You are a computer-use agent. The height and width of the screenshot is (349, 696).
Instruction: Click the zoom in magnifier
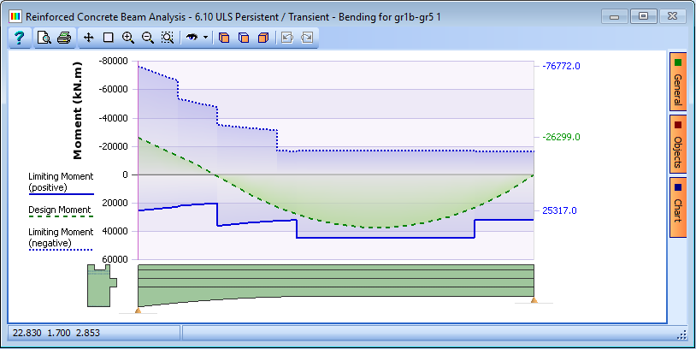coord(128,38)
